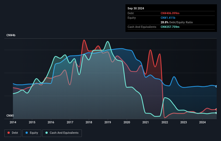Click the 2023 x-axis label
Image resolution: width=221 pixels, height=141 pixels.
coord(184,122)
